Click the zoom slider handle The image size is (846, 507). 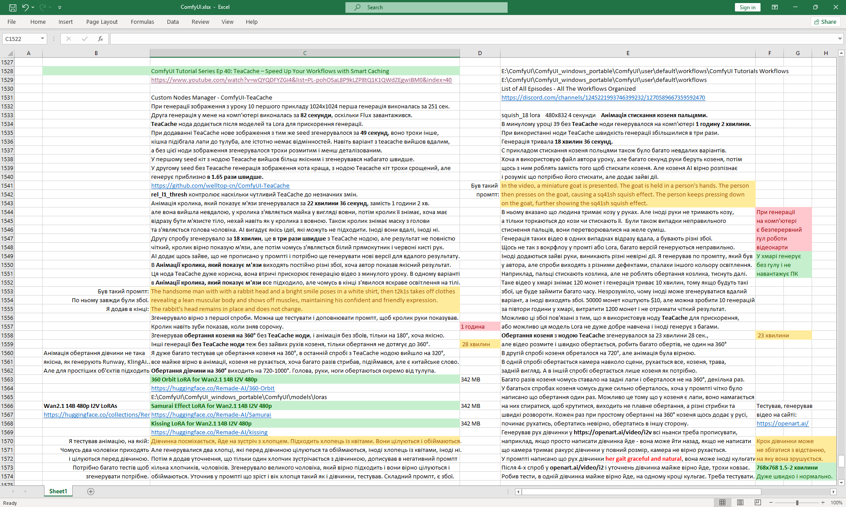pos(797,503)
